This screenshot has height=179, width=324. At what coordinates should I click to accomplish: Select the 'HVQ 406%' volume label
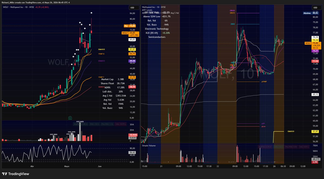coord(54,134)
